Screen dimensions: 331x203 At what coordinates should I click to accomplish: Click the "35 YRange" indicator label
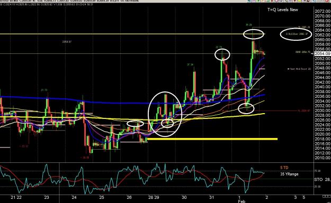click(289, 174)
